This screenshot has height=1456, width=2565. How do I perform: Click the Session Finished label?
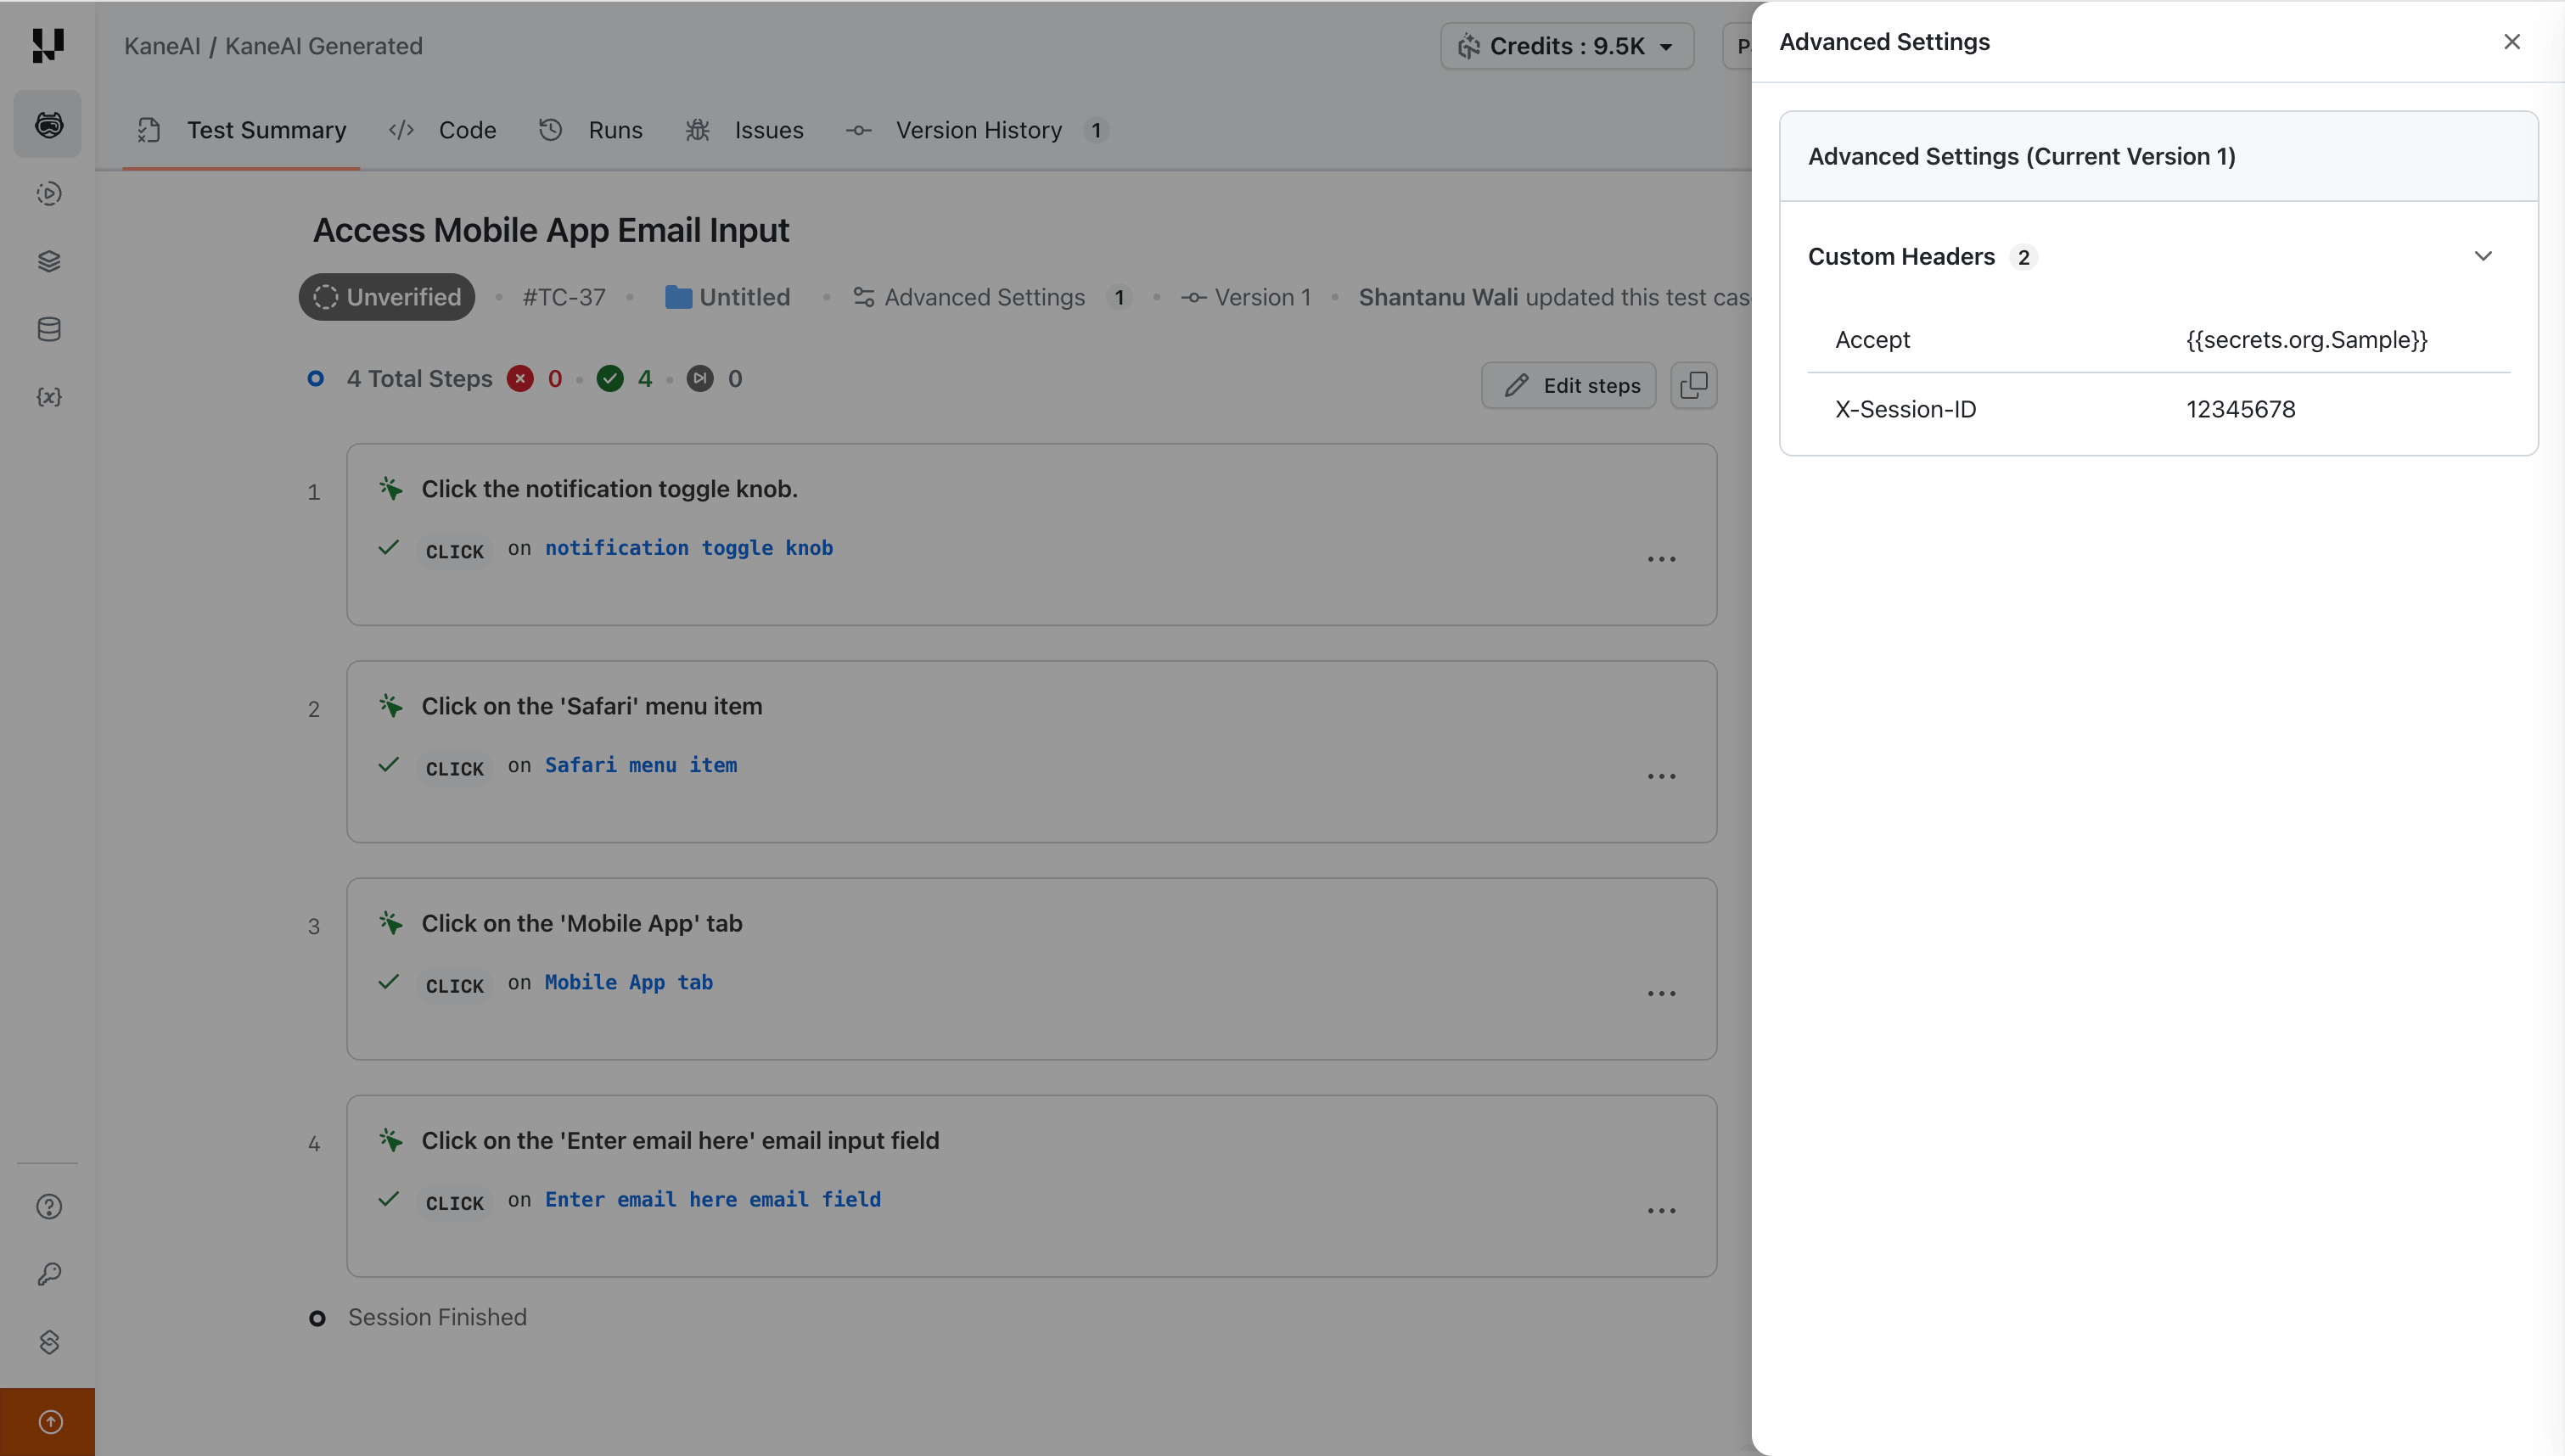point(437,1317)
